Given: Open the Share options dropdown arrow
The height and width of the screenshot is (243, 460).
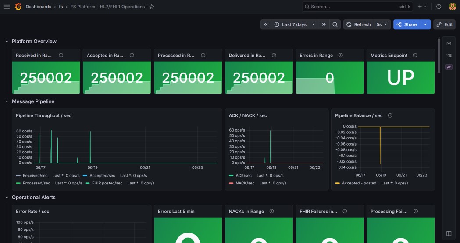Looking at the screenshot, I should click(425, 24).
